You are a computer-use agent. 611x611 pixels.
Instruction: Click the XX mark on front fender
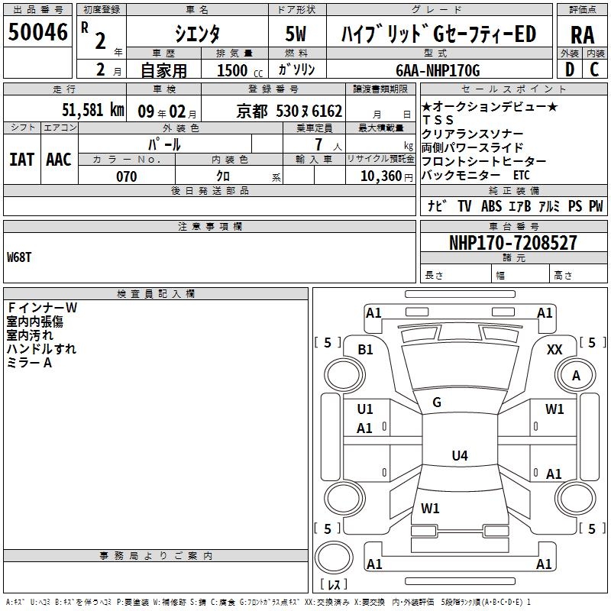[554, 350]
